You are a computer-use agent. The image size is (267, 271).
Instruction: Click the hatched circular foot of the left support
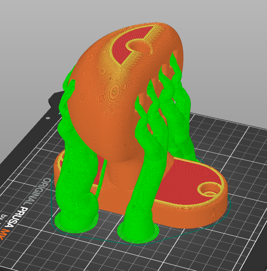pyautogui.click(x=76, y=223)
